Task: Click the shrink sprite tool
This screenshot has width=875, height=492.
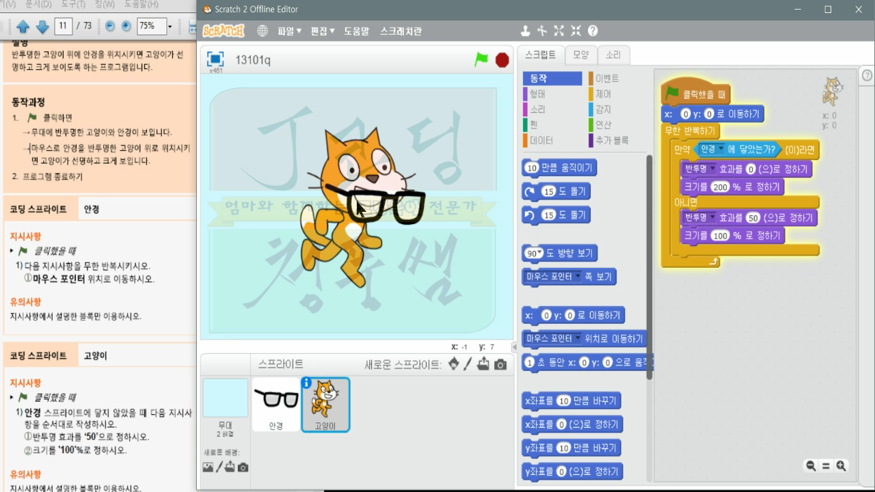Action: [x=576, y=31]
